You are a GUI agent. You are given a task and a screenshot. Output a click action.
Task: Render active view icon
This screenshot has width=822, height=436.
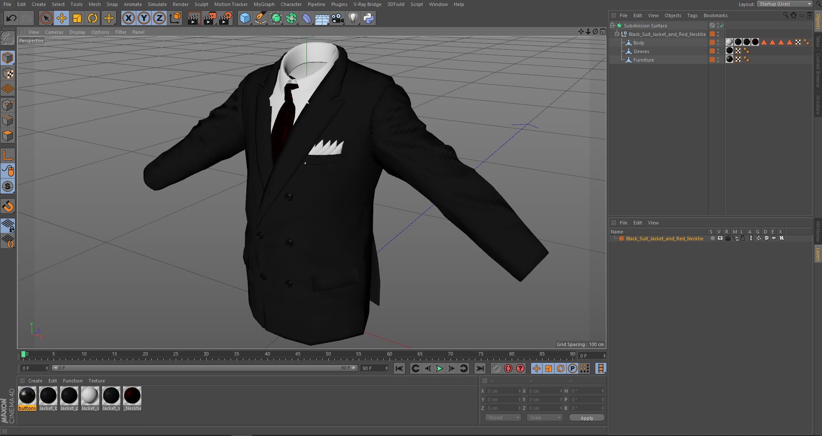194,18
